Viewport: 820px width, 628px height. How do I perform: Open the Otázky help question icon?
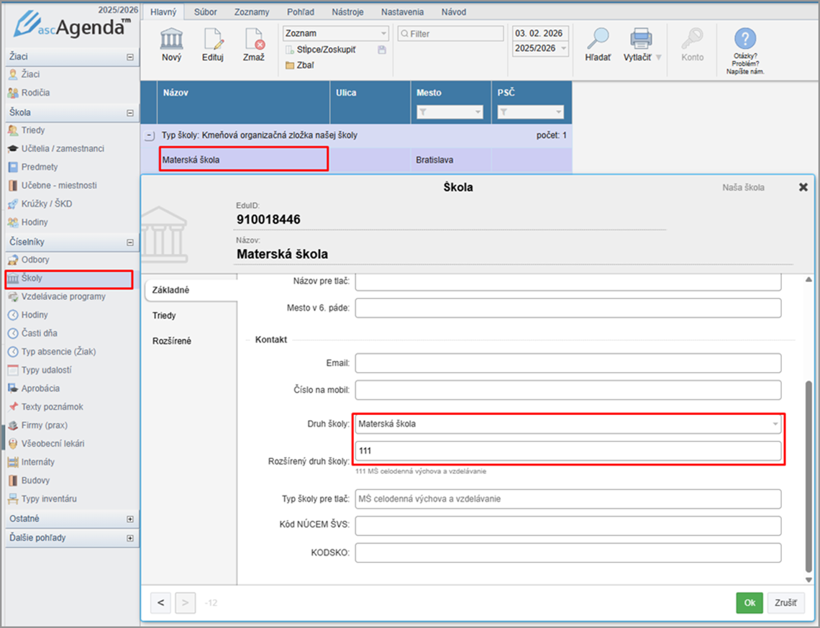tap(745, 39)
